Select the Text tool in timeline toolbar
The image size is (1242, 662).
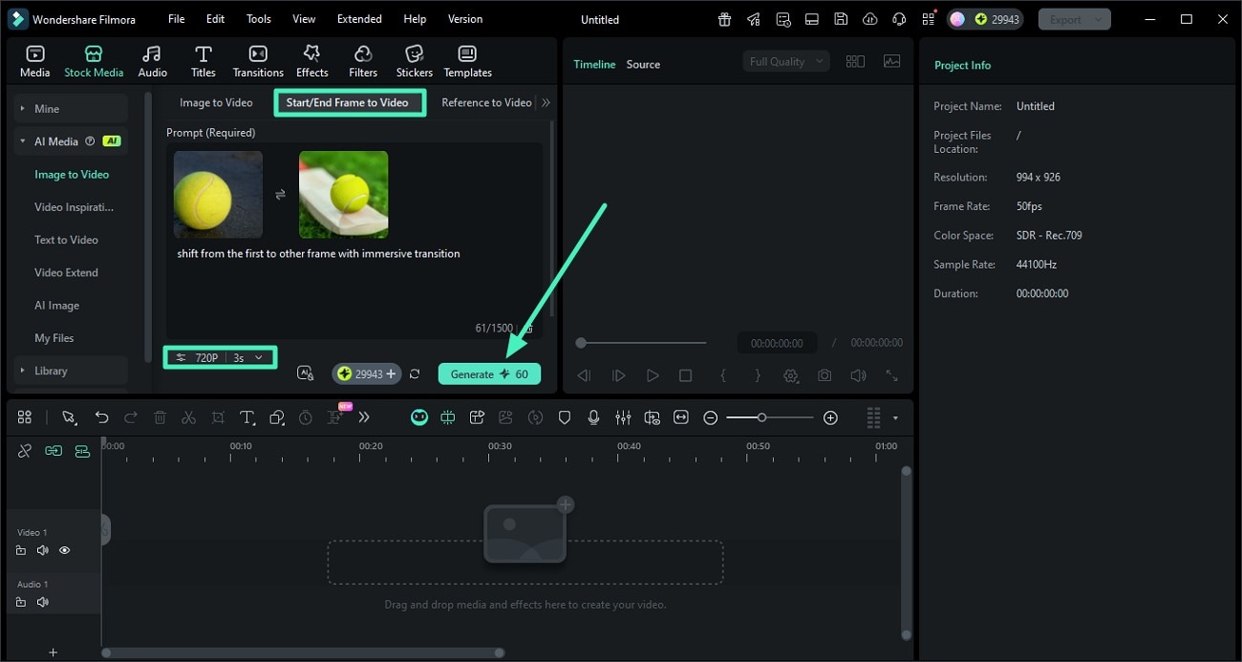(x=246, y=417)
